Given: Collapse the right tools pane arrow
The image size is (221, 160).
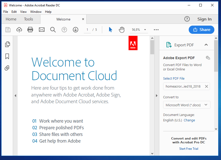Looking at the screenshot, I should click(157, 96).
